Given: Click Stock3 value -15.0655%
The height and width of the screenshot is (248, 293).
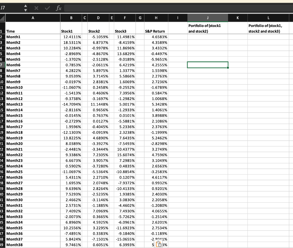Looking at the screenshot, I should tap(125, 239).
